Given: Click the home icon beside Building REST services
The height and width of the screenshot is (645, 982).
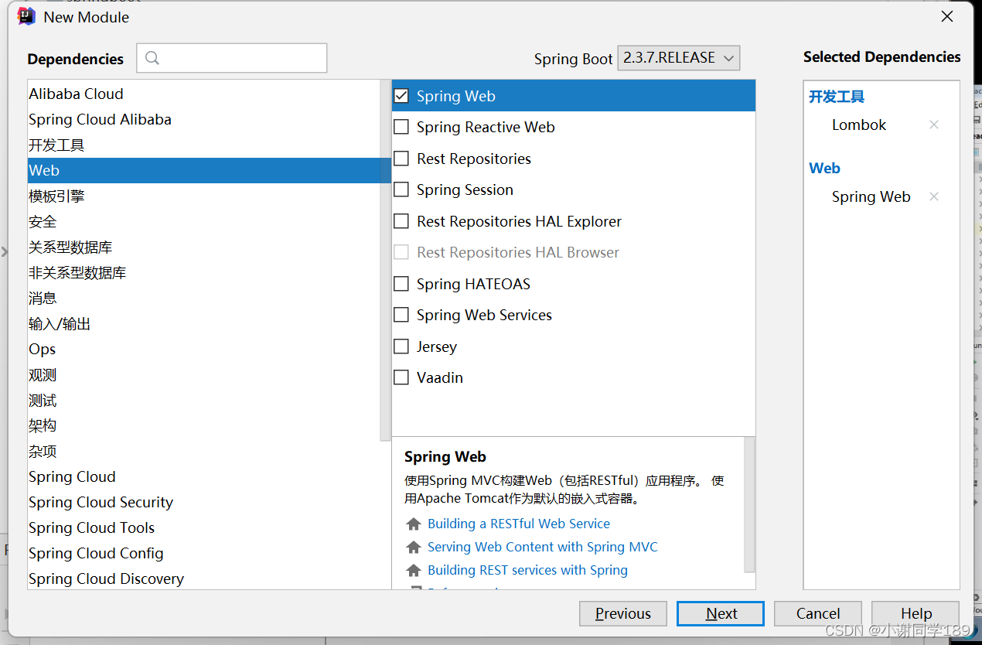Looking at the screenshot, I should 414,570.
